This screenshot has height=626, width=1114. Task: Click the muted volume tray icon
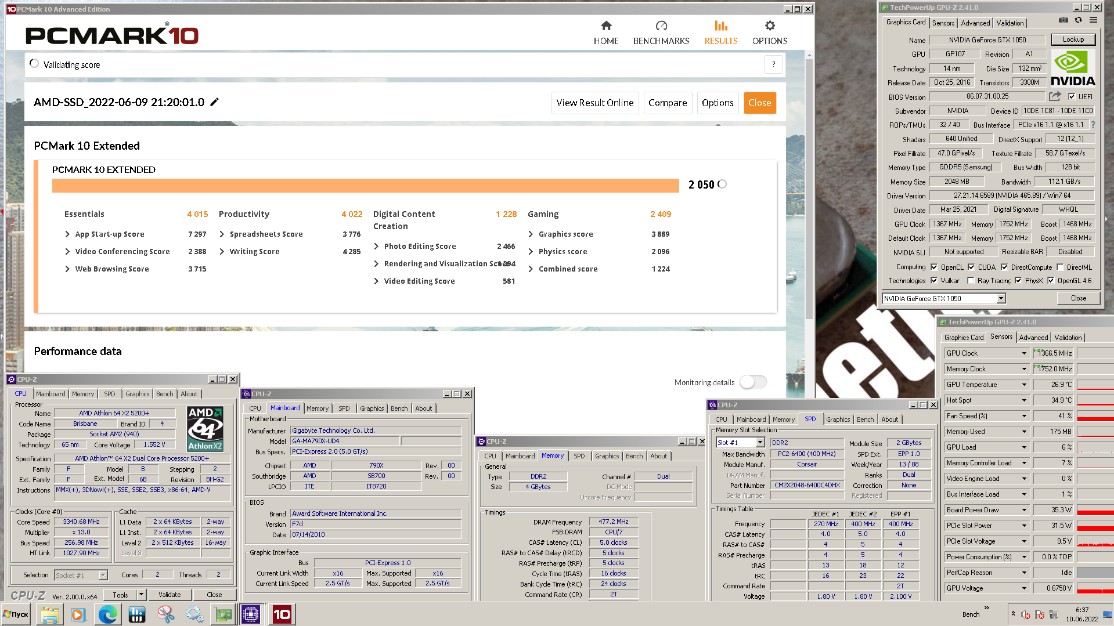click(x=1026, y=614)
